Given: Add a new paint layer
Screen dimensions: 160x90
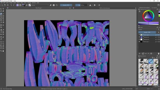Looking at the screenshot, I should click(139, 53).
